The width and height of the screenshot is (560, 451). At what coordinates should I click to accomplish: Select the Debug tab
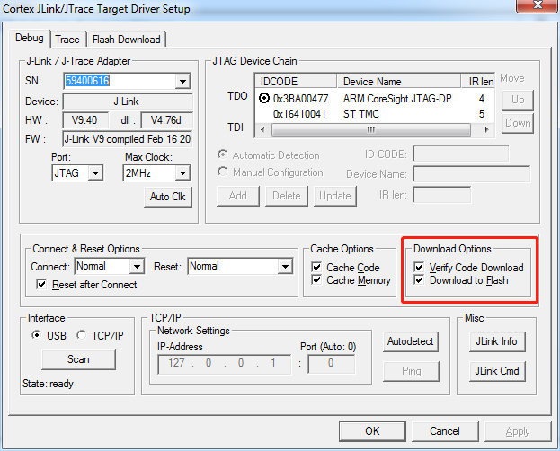click(x=30, y=38)
